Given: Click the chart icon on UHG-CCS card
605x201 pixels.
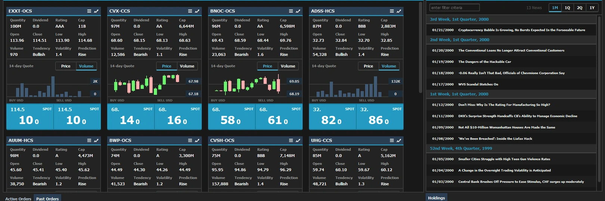Looking at the screenshot, I should click(x=399, y=141).
